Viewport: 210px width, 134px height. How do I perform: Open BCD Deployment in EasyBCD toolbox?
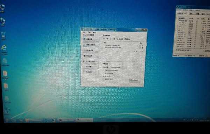[90, 67]
